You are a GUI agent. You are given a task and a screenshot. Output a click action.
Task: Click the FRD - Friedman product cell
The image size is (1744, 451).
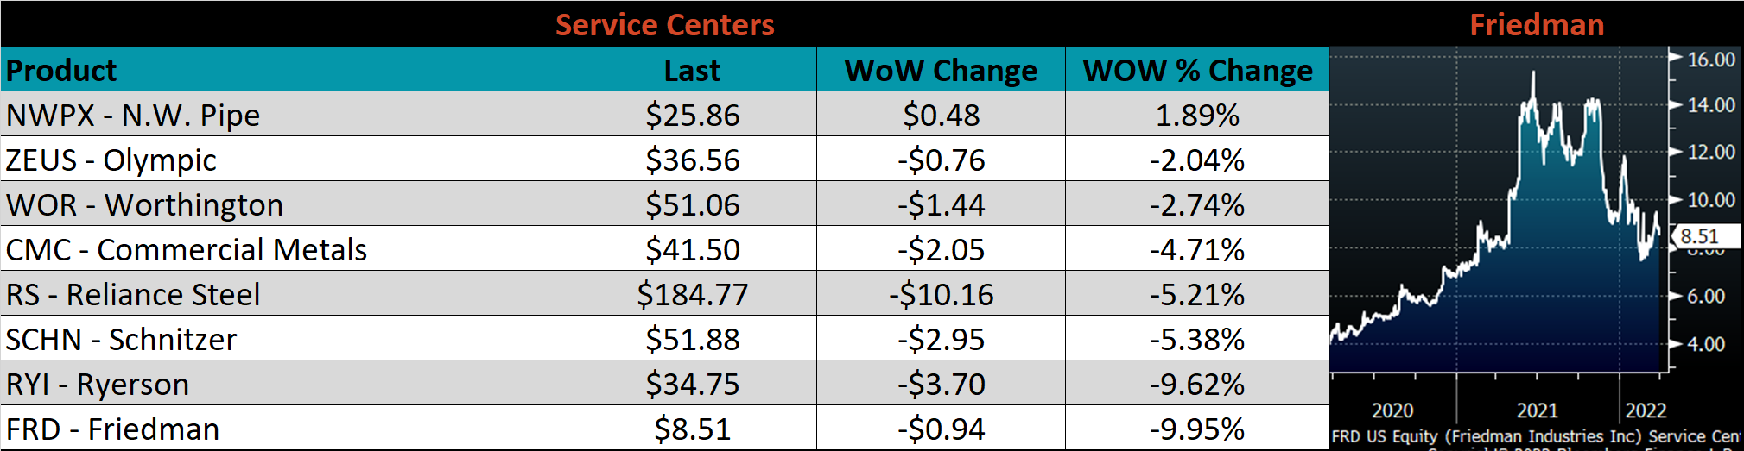point(113,429)
